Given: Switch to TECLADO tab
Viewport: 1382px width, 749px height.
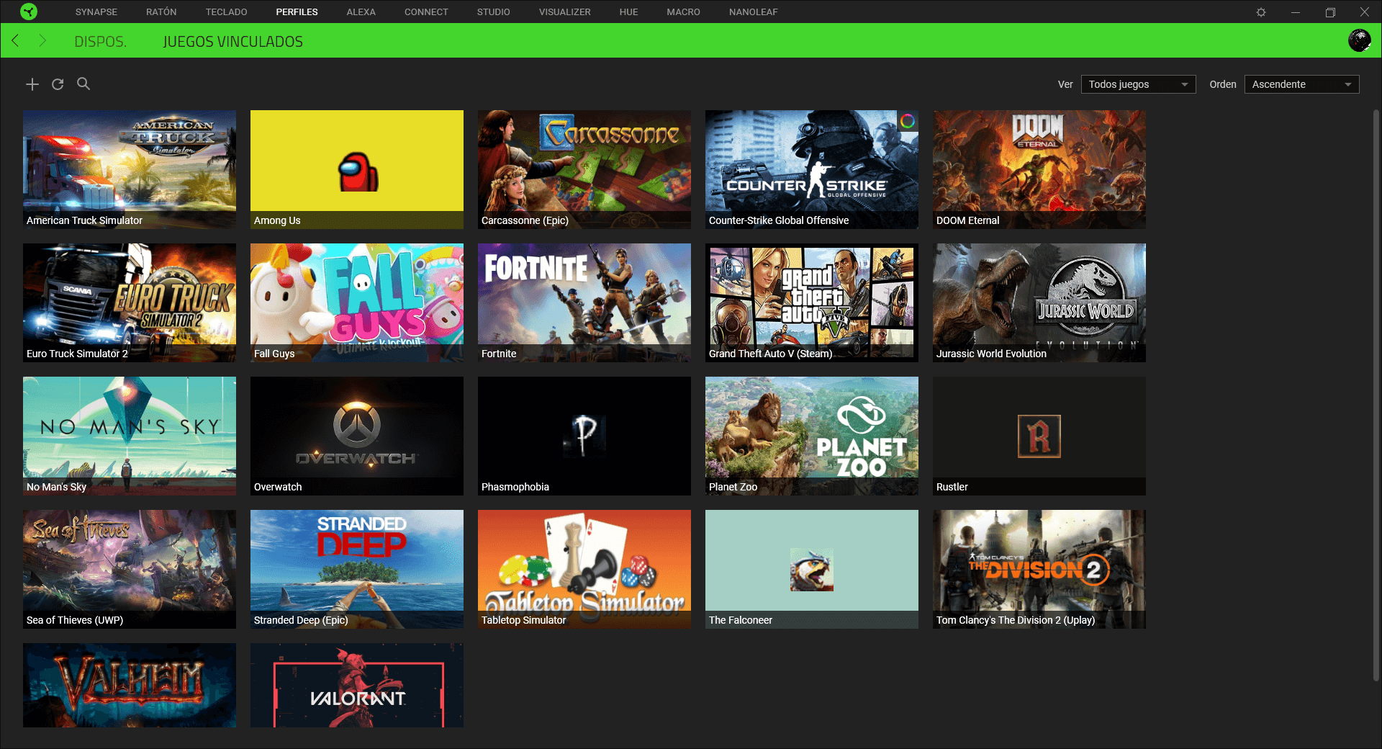Looking at the screenshot, I should coord(226,12).
